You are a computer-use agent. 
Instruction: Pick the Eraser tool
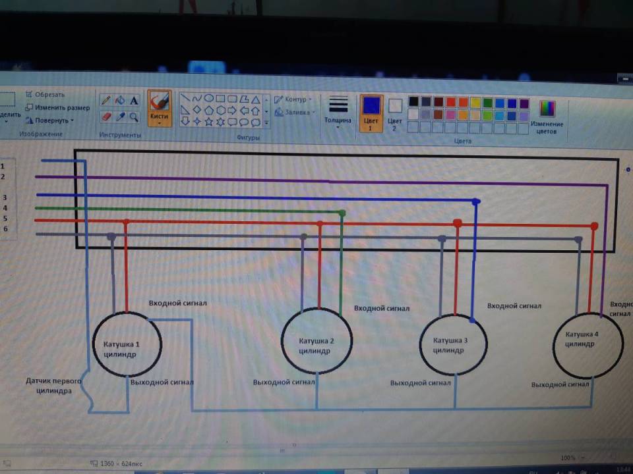click(106, 117)
